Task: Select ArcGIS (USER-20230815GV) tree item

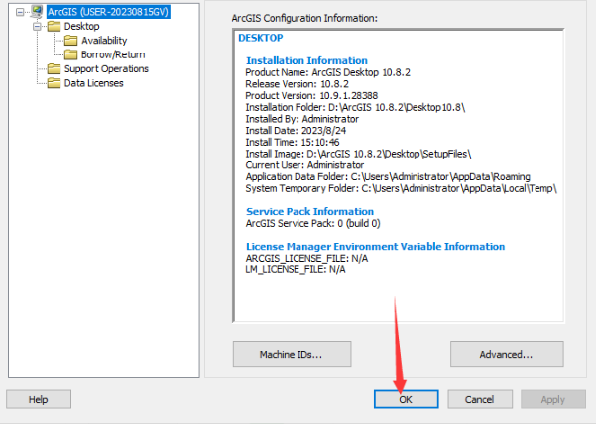Action: click(x=108, y=12)
